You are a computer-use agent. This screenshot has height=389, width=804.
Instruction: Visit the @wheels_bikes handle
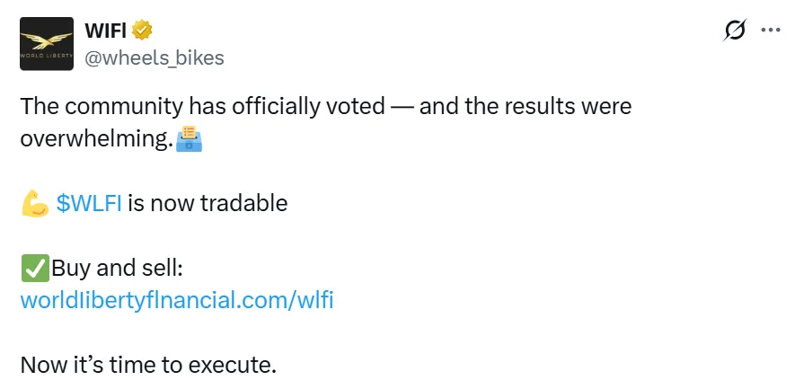tap(154, 58)
